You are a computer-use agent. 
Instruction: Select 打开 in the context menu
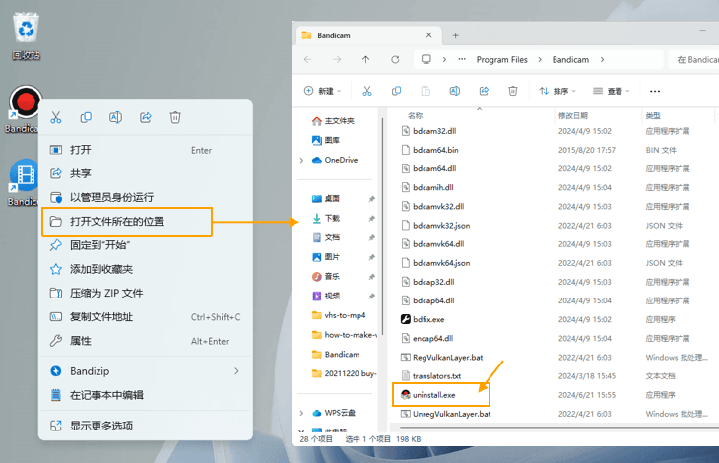pyautogui.click(x=146, y=150)
